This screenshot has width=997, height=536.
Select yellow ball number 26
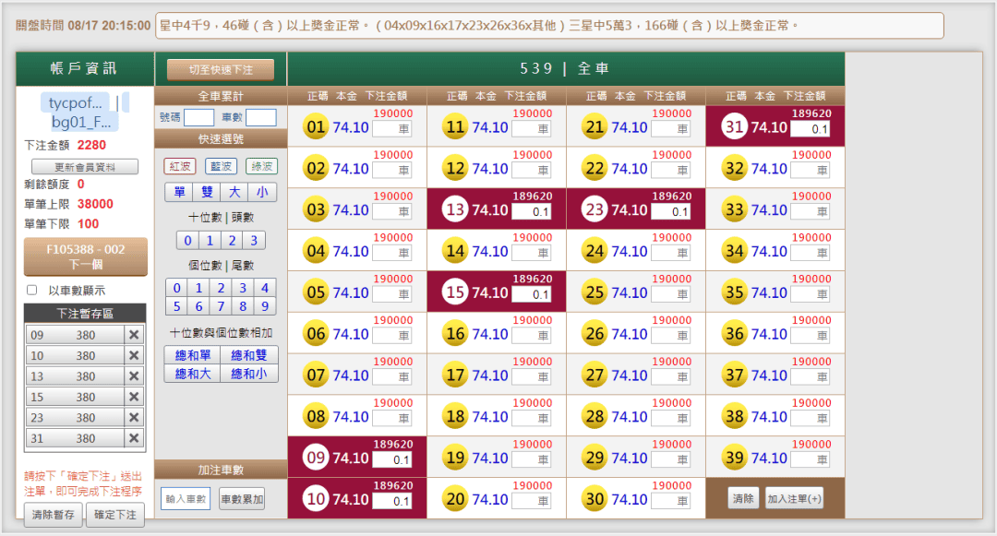coord(595,334)
